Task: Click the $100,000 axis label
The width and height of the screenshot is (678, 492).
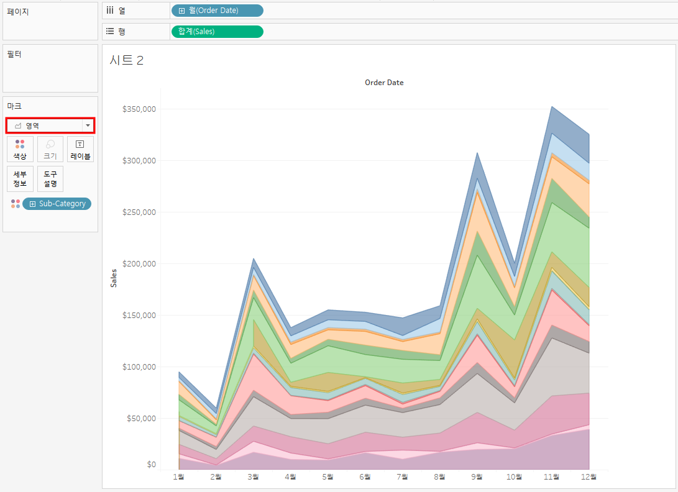Action: [x=139, y=367]
